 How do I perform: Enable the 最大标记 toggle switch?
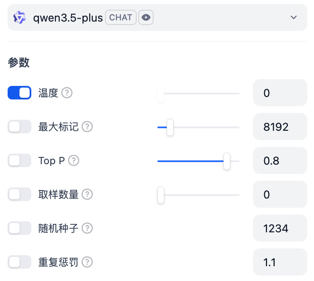(19, 127)
